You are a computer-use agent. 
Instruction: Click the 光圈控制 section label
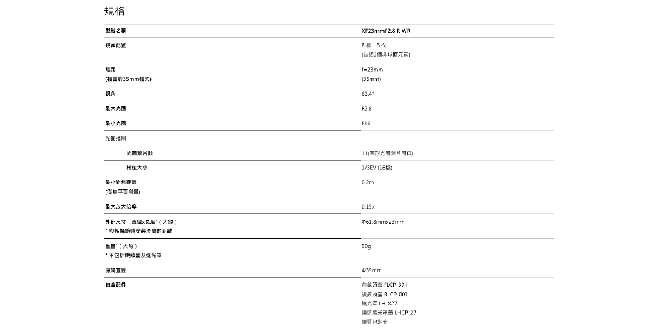[x=115, y=138]
